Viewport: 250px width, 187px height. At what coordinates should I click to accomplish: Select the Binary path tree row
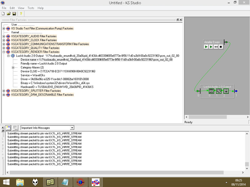point(55,83)
